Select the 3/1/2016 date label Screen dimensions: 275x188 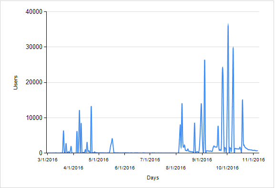(x=48, y=160)
